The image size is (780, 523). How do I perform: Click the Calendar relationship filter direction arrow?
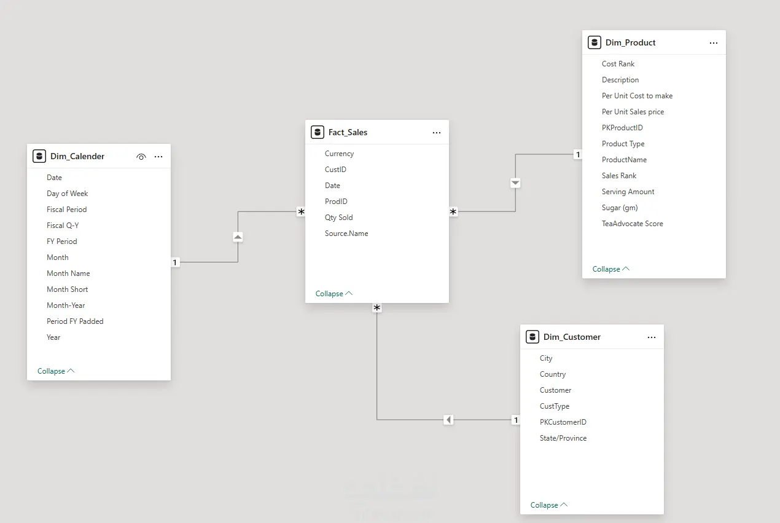pyautogui.click(x=238, y=237)
